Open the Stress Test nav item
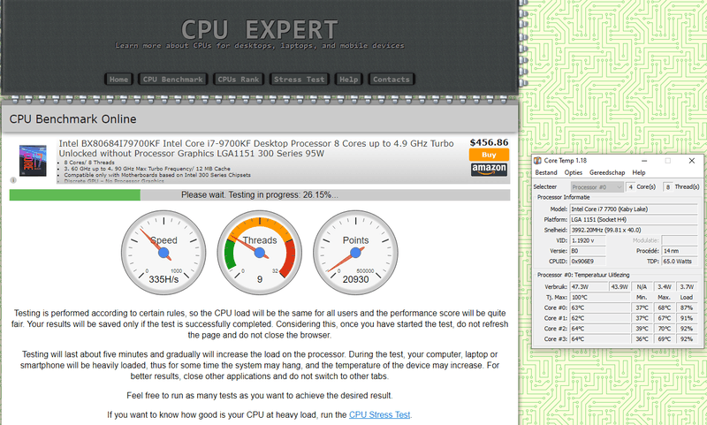 click(x=300, y=80)
